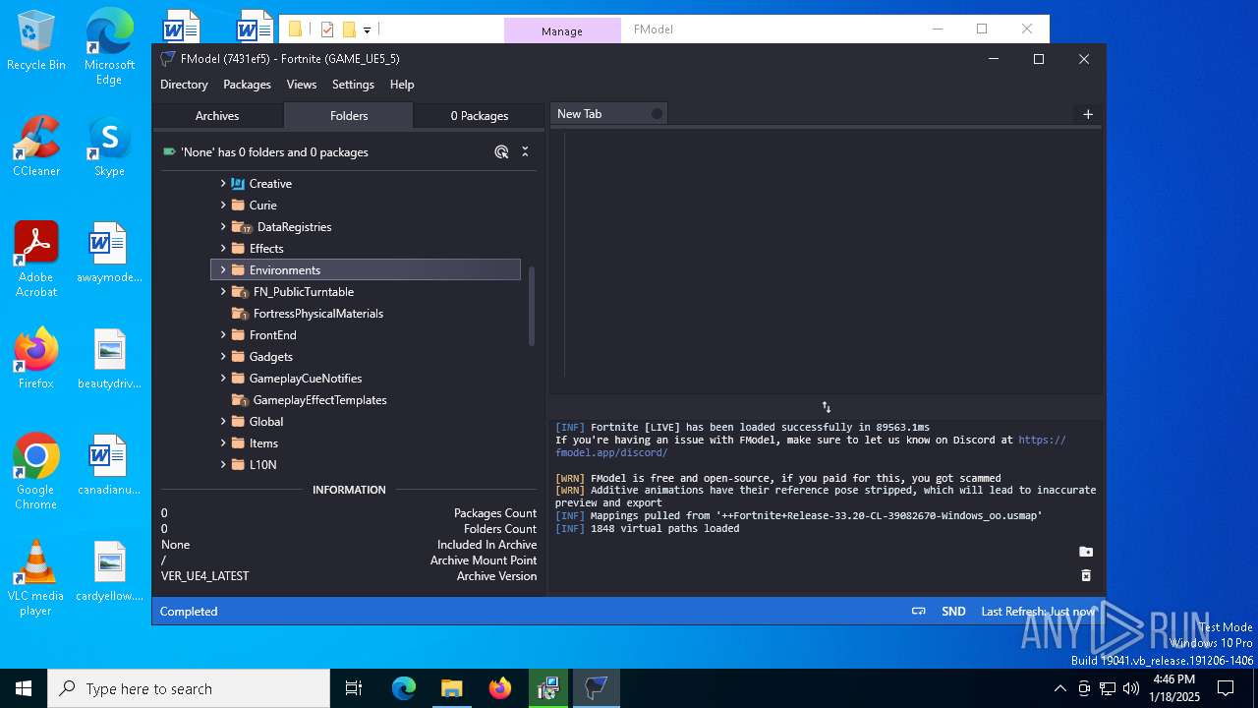Open Firefox from the taskbar
This screenshot has width=1258, height=708.
[500, 688]
